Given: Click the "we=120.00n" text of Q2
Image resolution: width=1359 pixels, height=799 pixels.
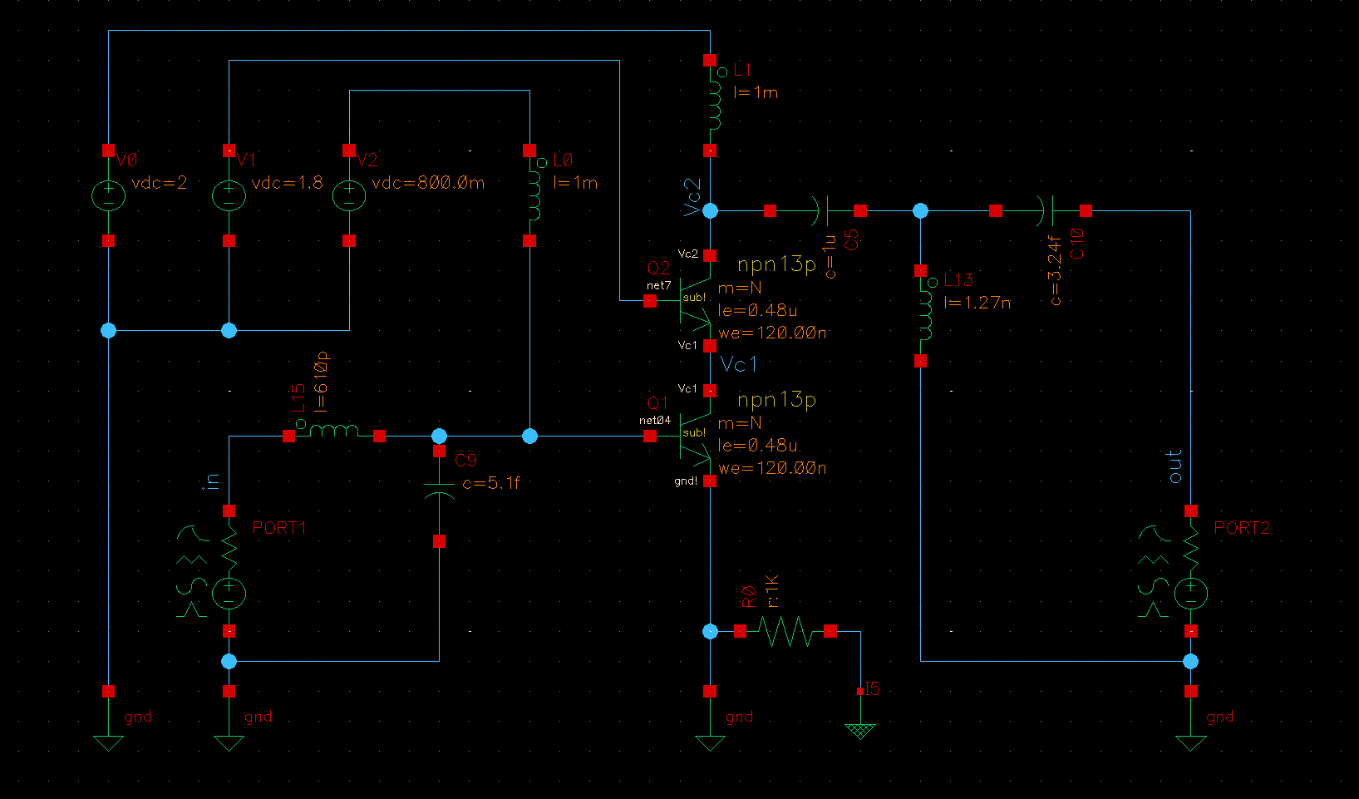Looking at the screenshot, I should point(772,333).
